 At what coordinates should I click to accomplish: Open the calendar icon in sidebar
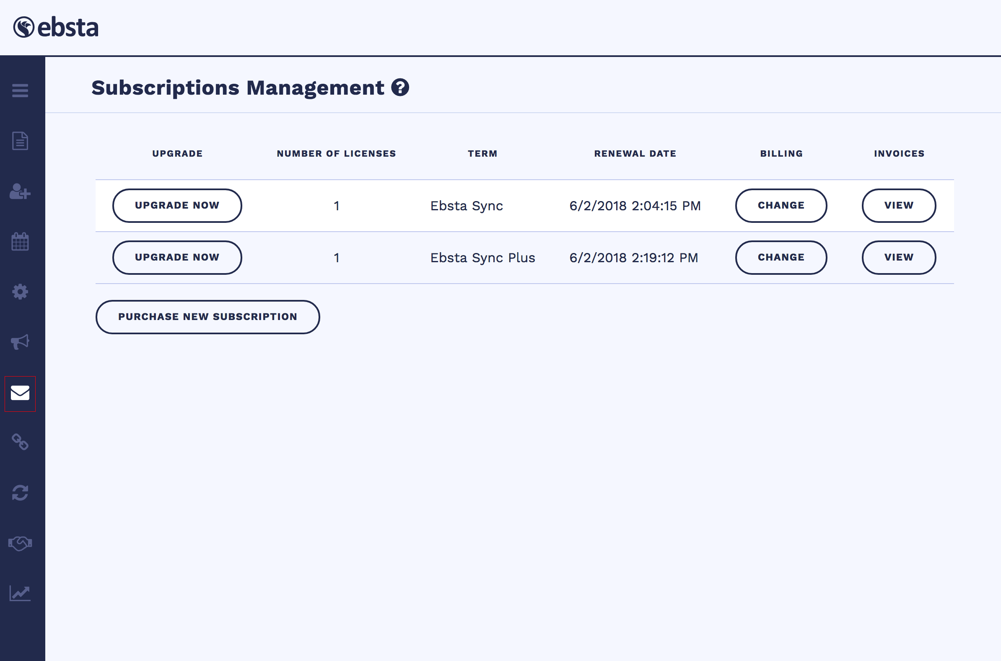20,242
